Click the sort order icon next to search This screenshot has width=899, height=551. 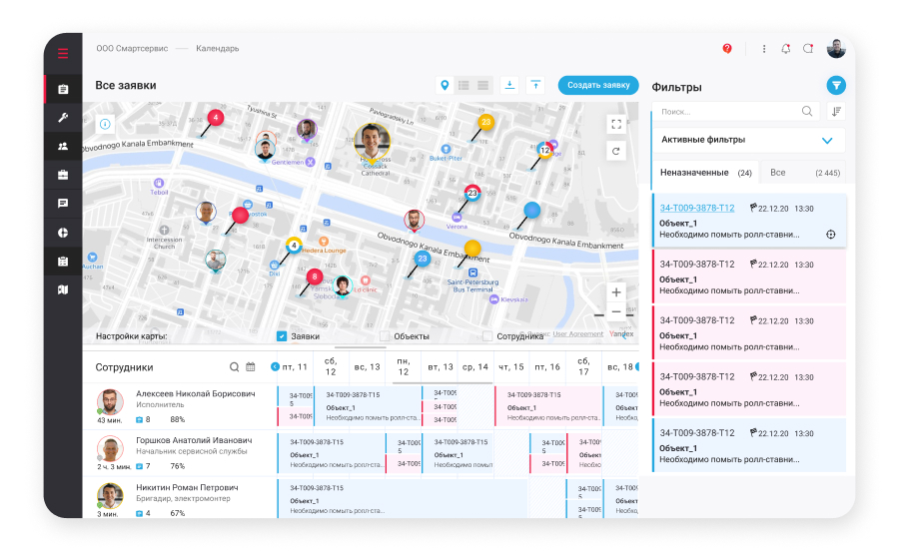click(836, 112)
